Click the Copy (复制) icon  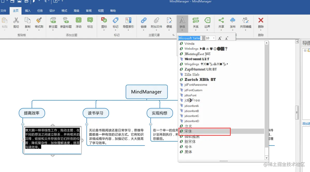[x=27, y=20]
